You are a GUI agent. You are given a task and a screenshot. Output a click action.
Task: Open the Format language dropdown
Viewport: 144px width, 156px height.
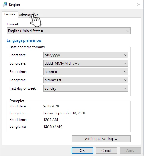coord(69,31)
